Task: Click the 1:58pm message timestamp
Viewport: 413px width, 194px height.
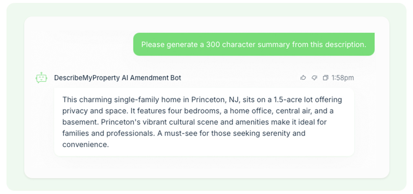Action: pos(343,78)
